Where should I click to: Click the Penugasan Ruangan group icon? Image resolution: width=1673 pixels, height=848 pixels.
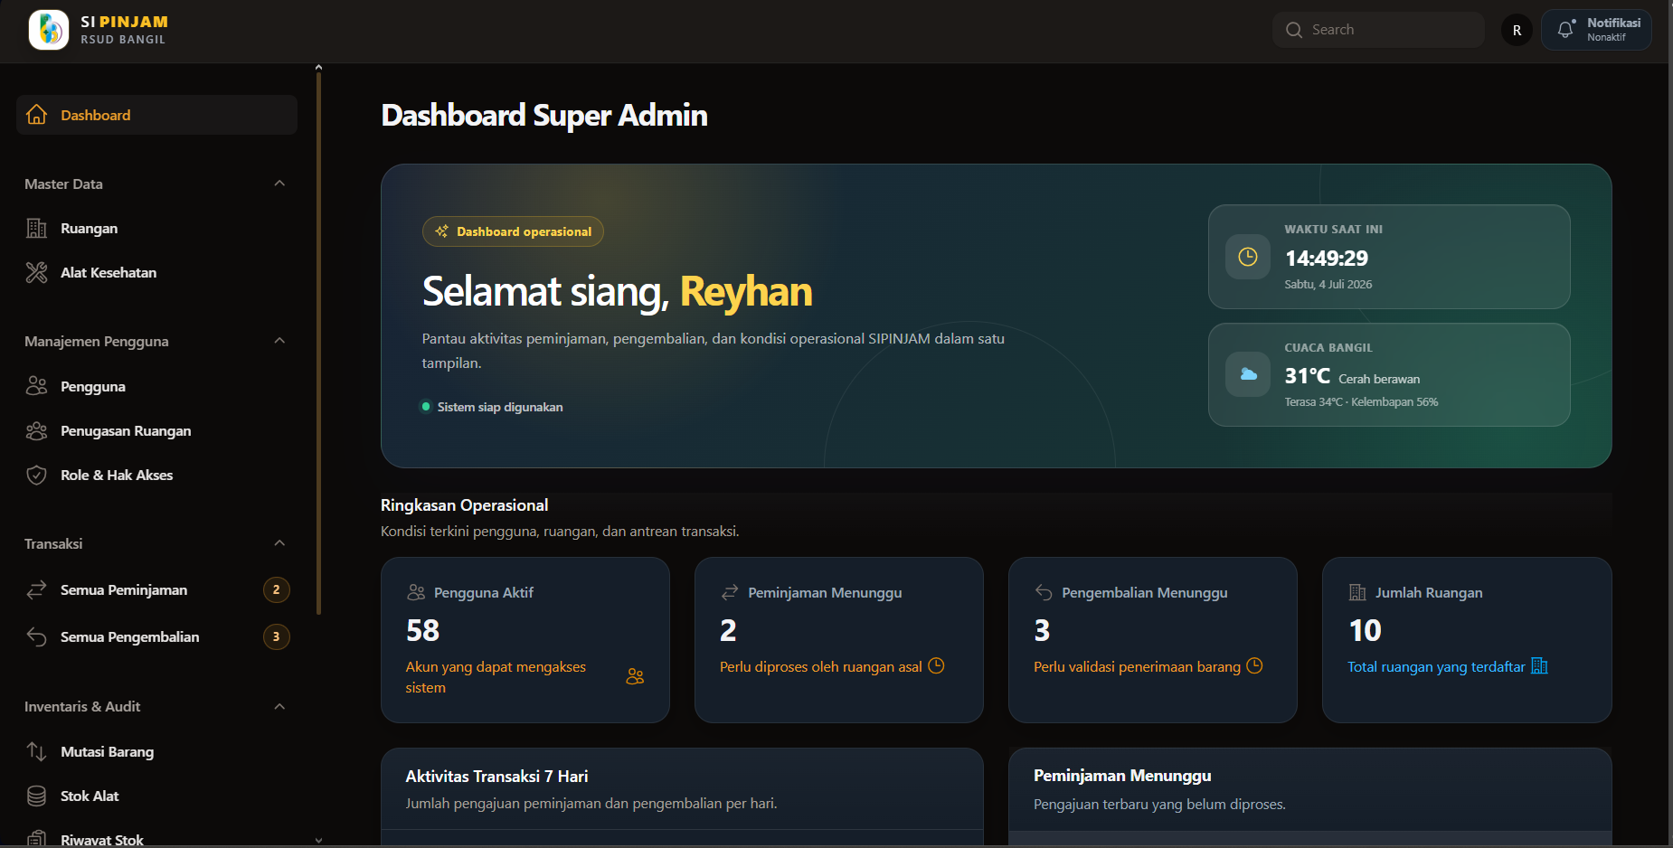coord(36,430)
